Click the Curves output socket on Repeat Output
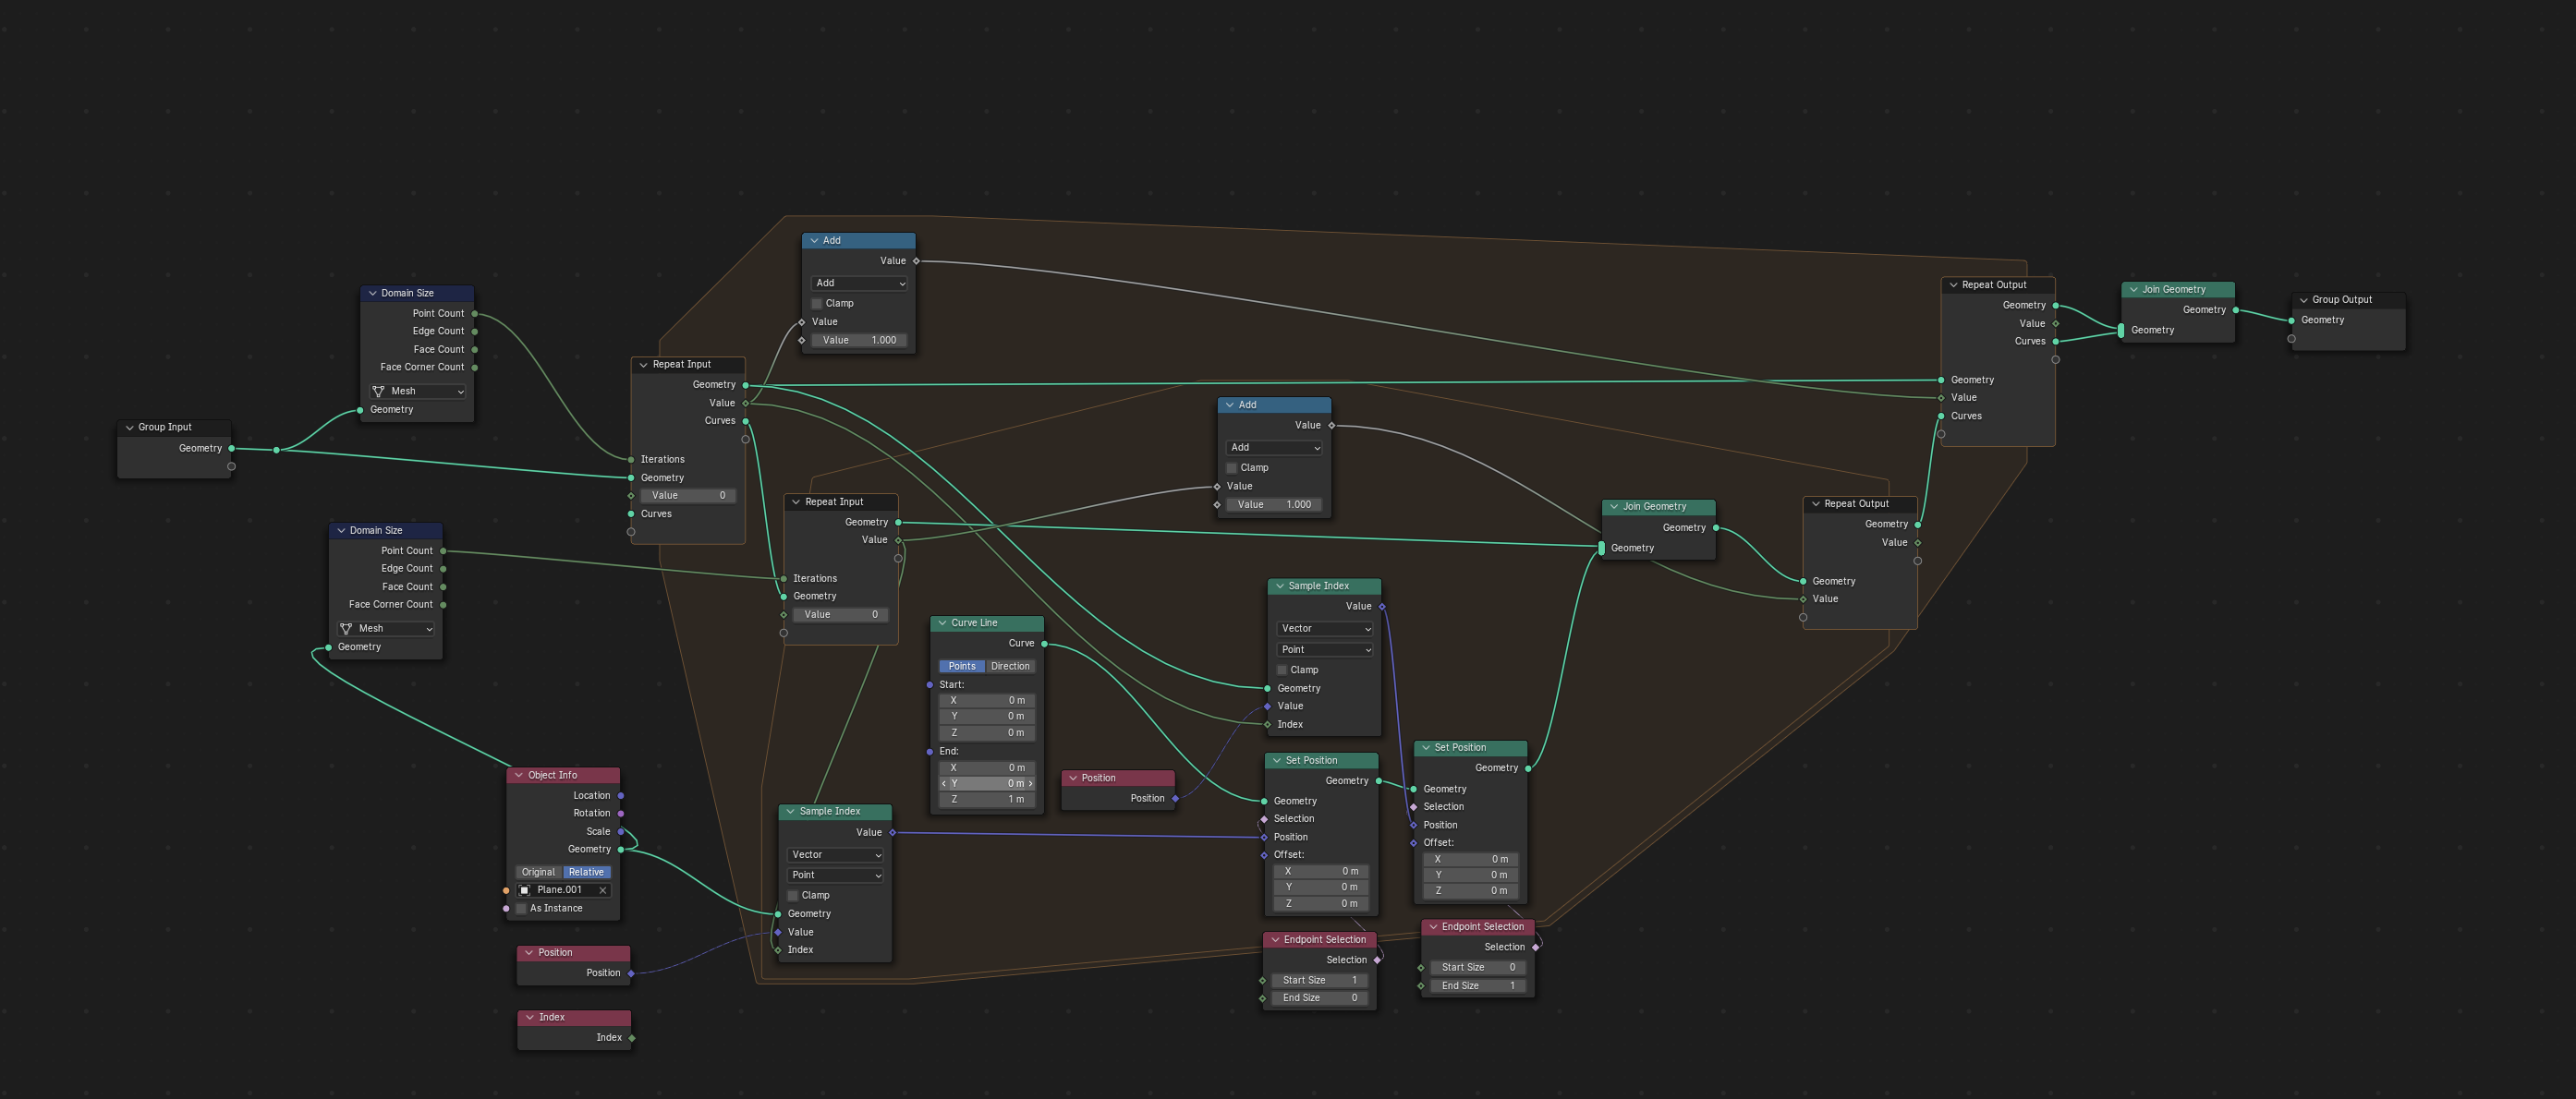Image resolution: width=2576 pixels, height=1099 pixels. coord(2055,342)
